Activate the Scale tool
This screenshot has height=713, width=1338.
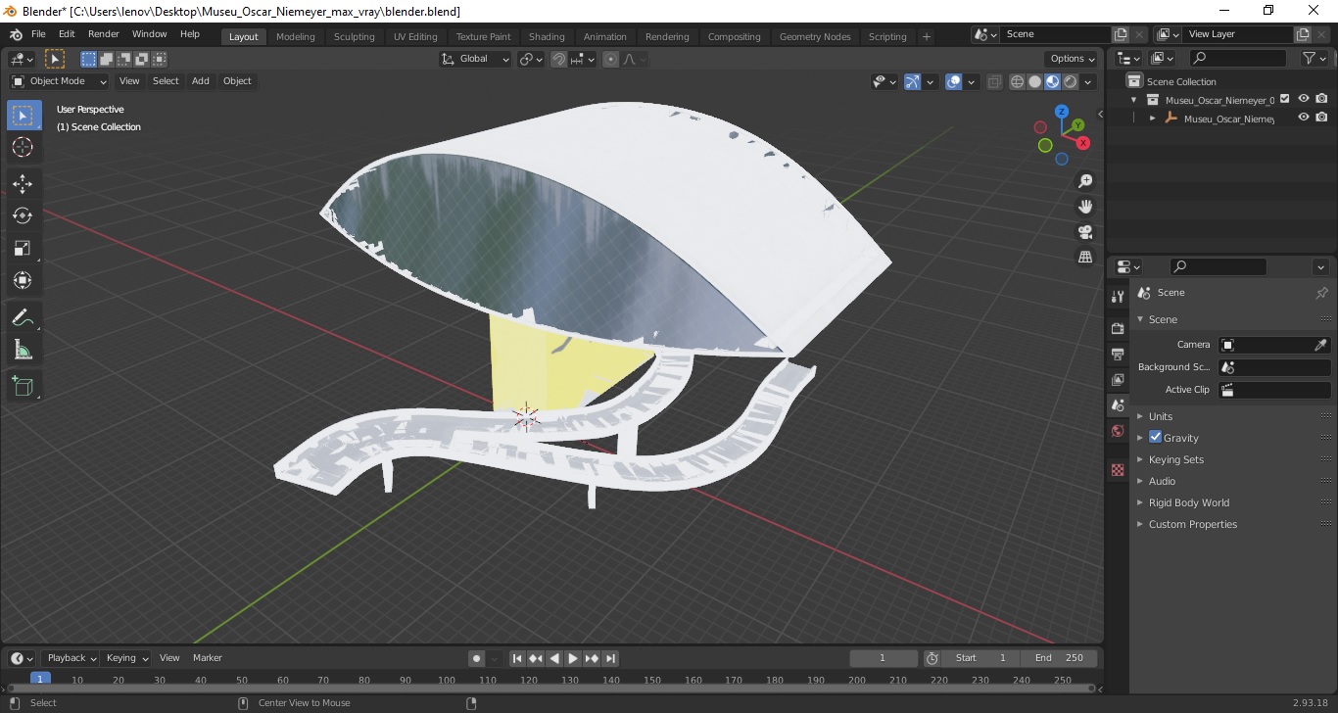point(23,248)
